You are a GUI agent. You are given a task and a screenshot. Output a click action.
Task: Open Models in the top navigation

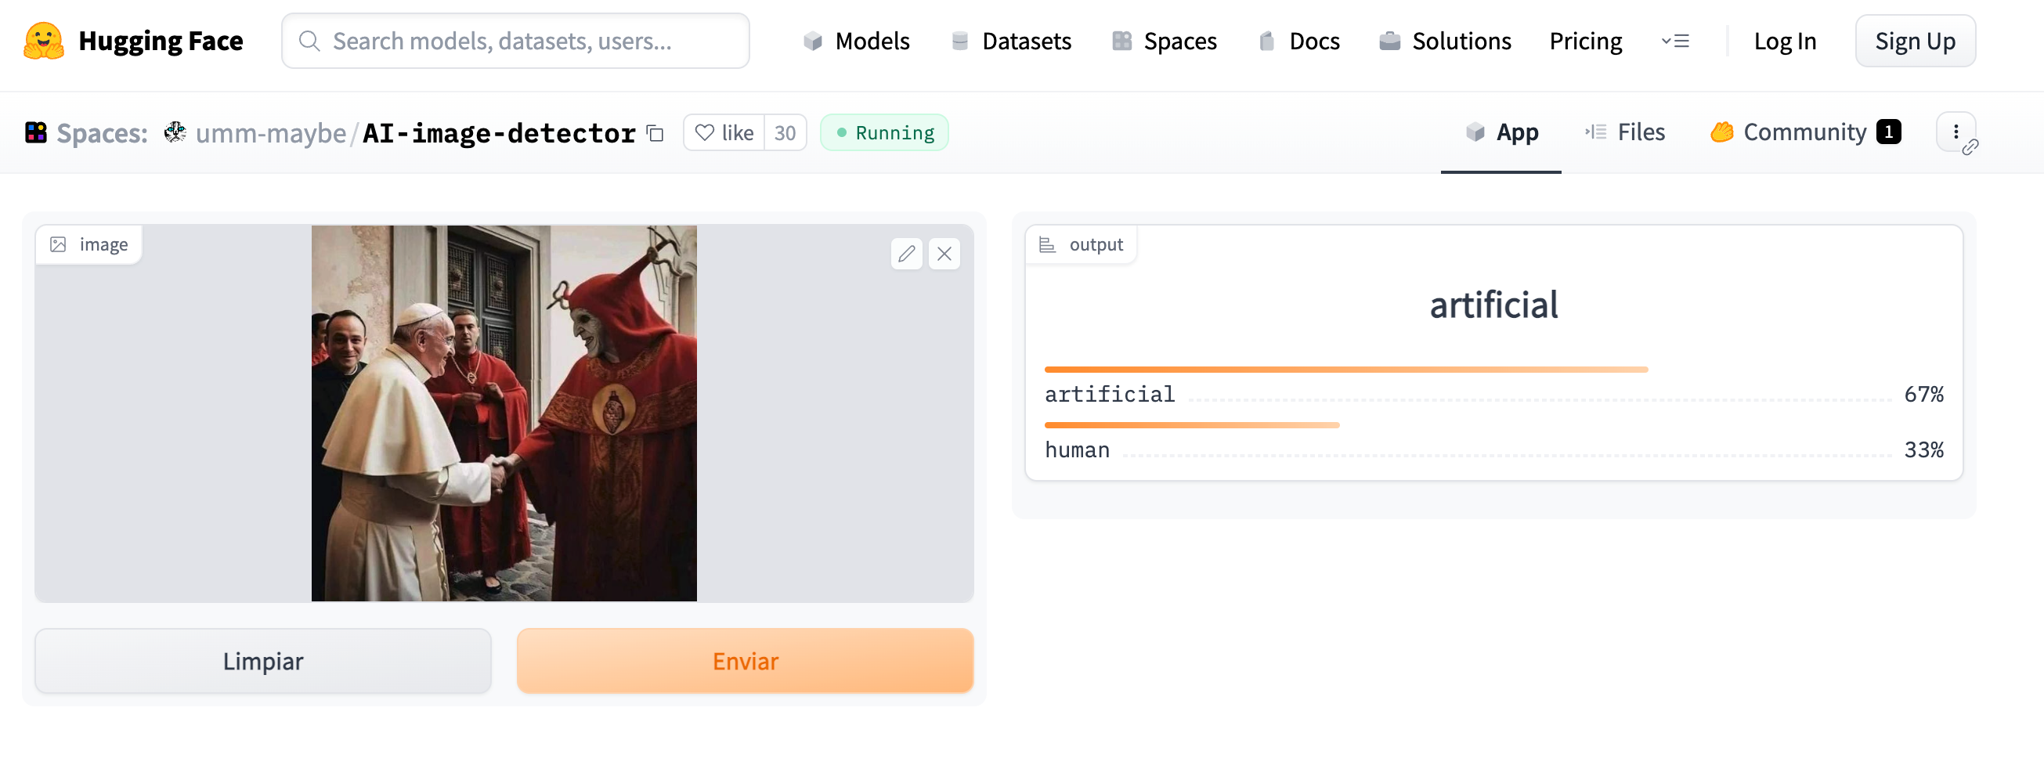point(856,42)
